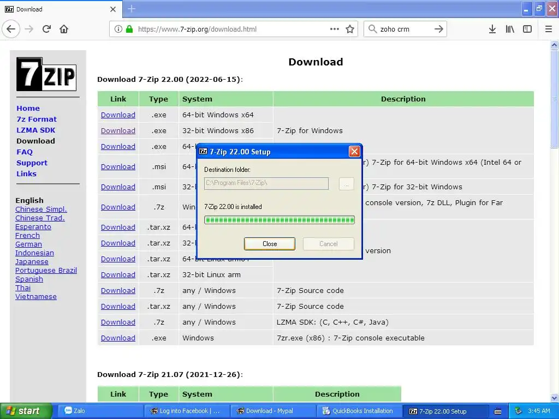Close the Download browser tab

(x=113, y=9)
